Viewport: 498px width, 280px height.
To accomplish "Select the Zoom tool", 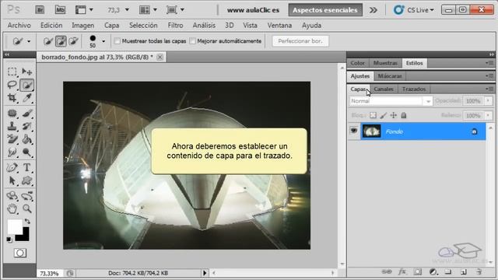I will click(27, 208).
